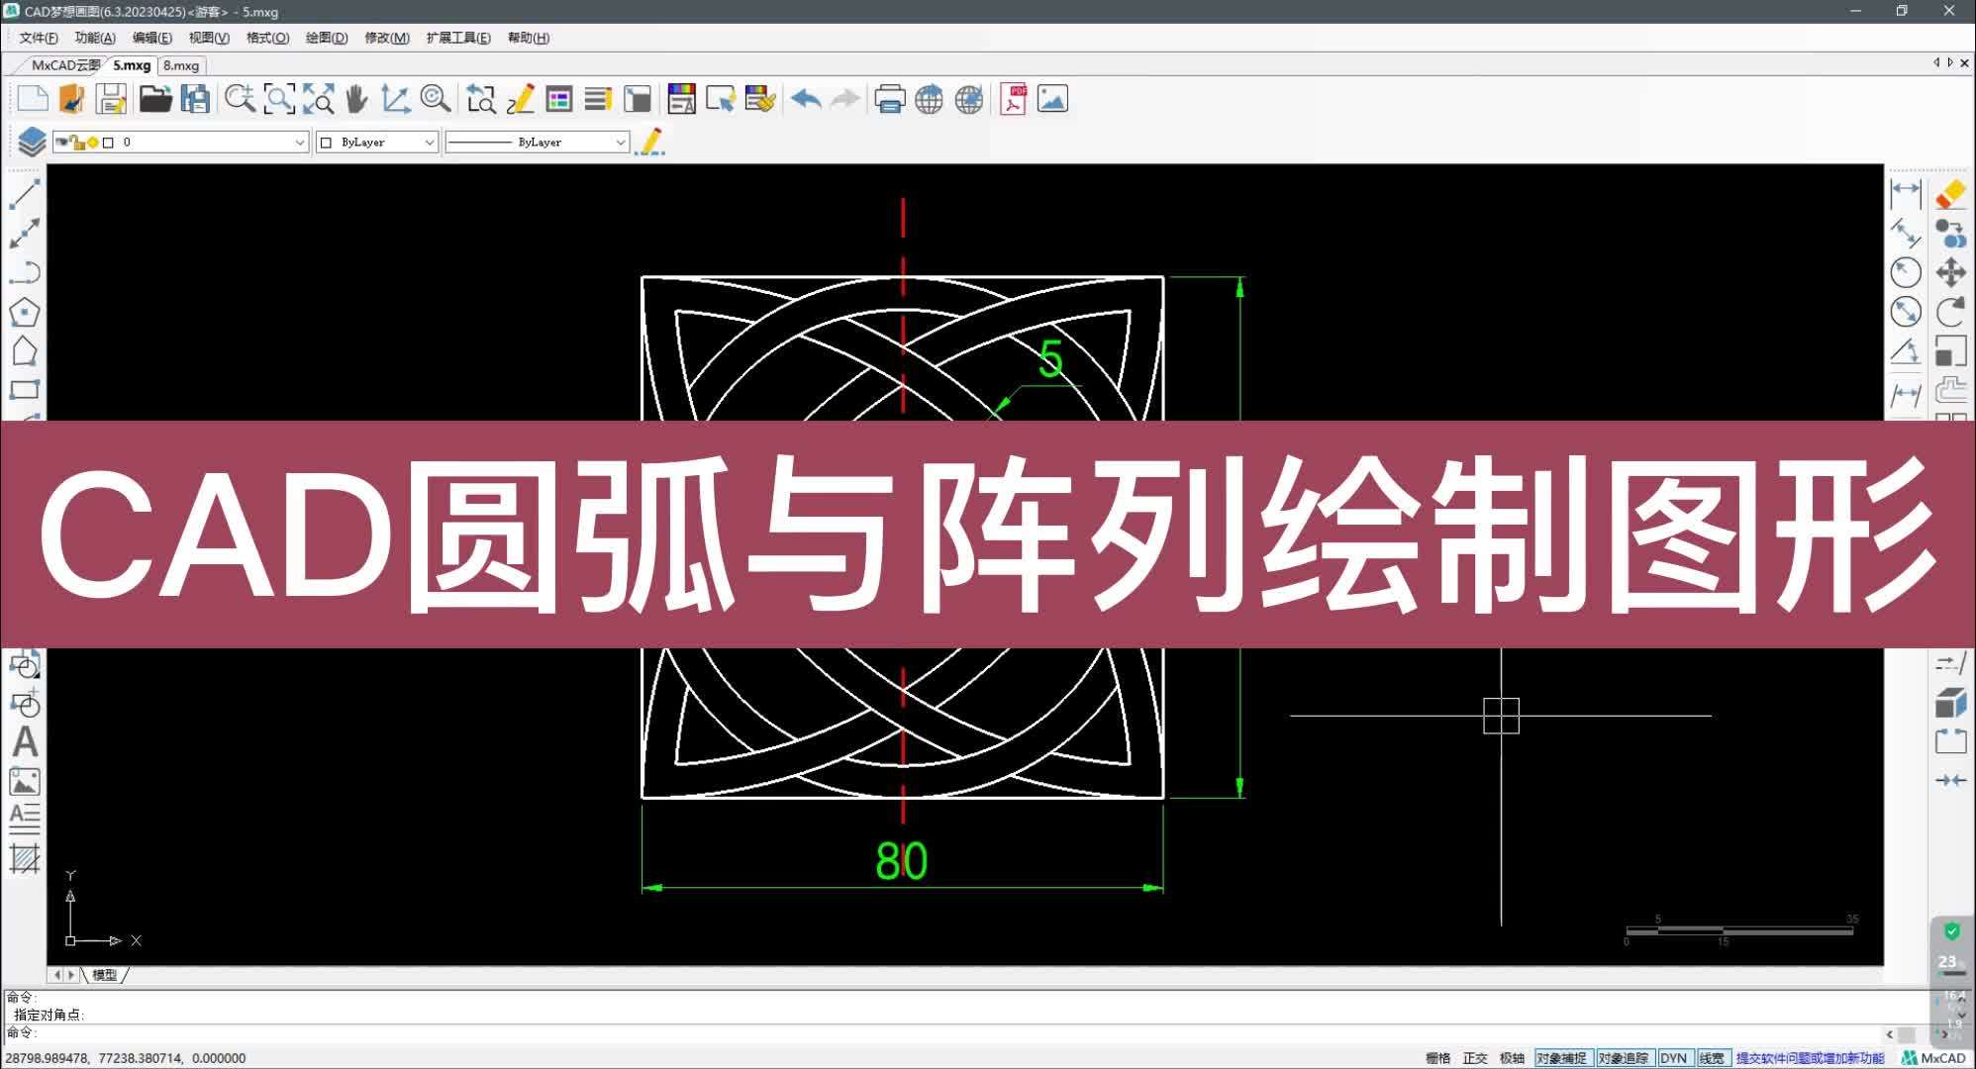The height and width of the screenshot is (1069, 1976).
Task: Toggle 正交 (Ortho) mode in the status bar
Action: point(1475,1057)
